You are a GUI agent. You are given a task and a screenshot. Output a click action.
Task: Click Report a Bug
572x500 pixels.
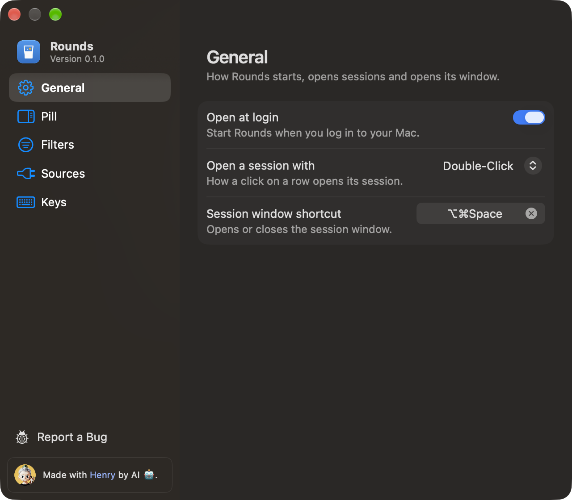click(x=62, y=437)
